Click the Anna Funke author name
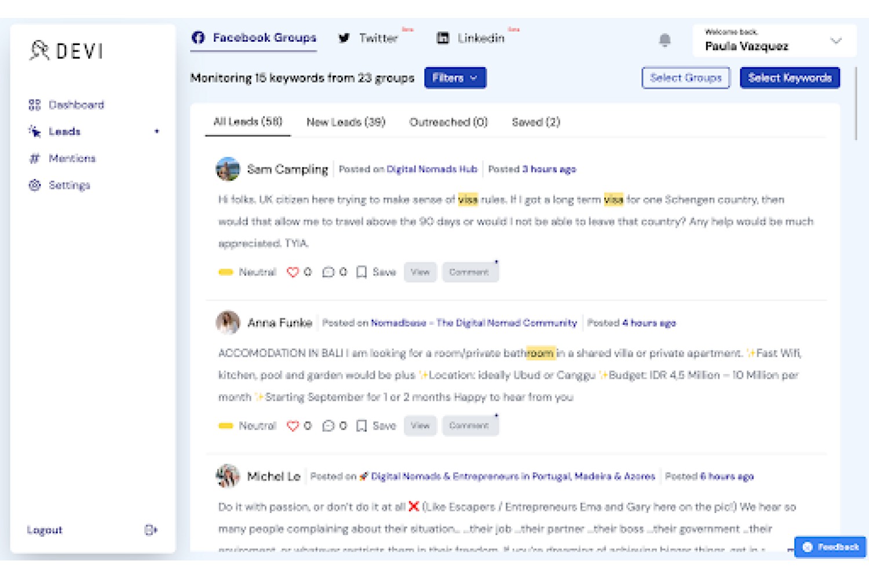This screenshot has width=869, height=579. click(280, 323)
